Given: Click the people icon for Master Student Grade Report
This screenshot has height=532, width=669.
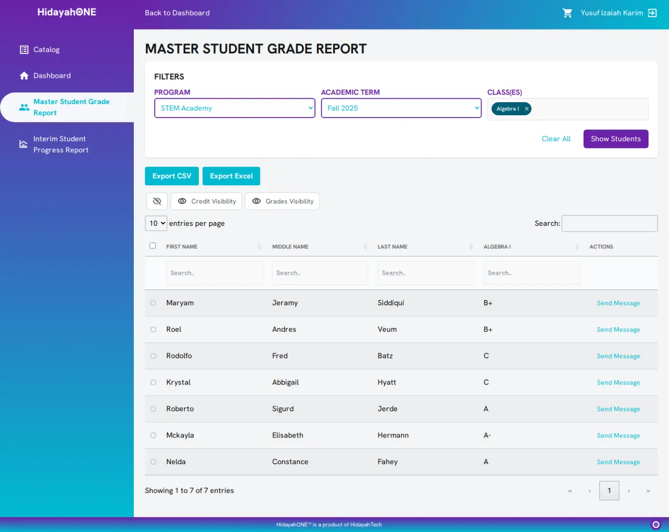Looking at the screenshot, I should click(24, 107).
